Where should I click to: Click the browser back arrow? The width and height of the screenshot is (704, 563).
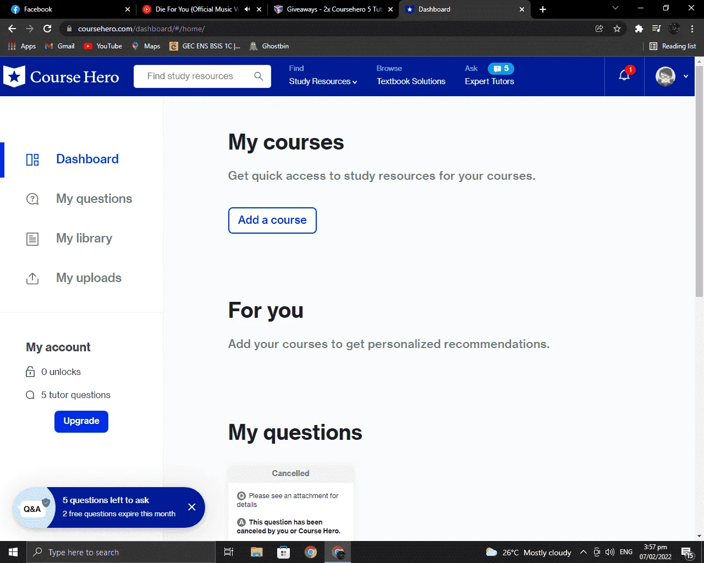pos(12,29)
